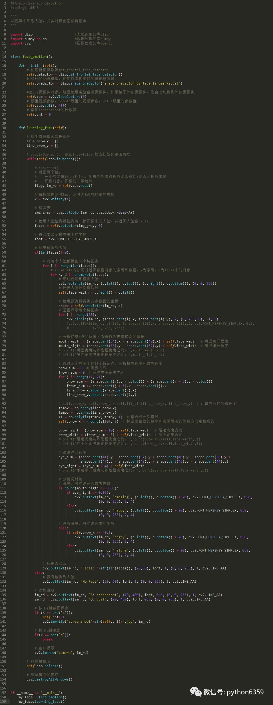The height and width of the screenshot is (705, 273).
Task: Click 'z1 = np.polyfit(tempx, tempy, 1)' code
Action: 90,417
